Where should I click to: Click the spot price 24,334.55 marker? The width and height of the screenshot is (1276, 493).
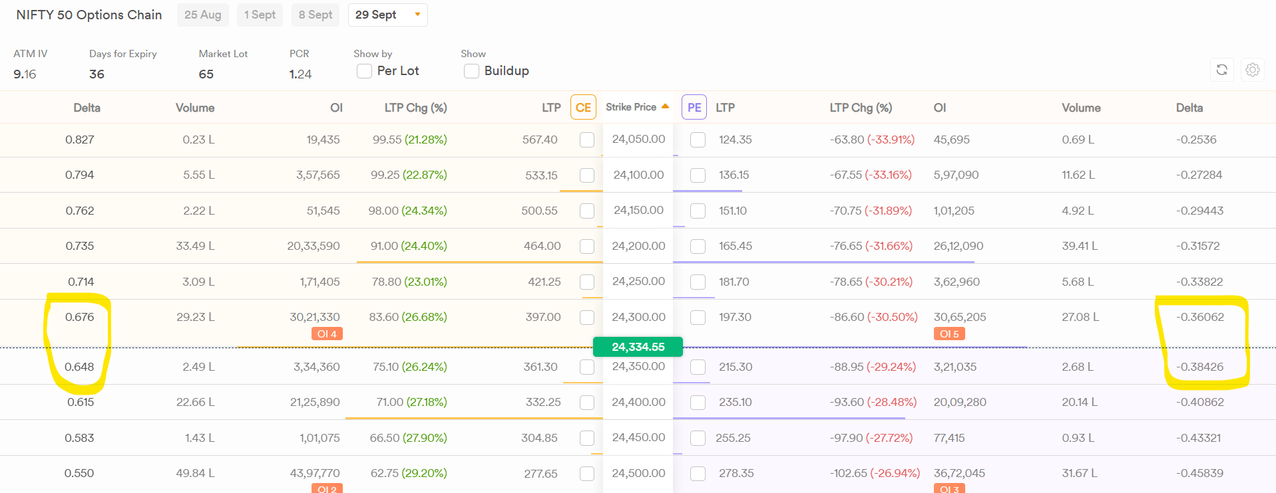[638, 347]
